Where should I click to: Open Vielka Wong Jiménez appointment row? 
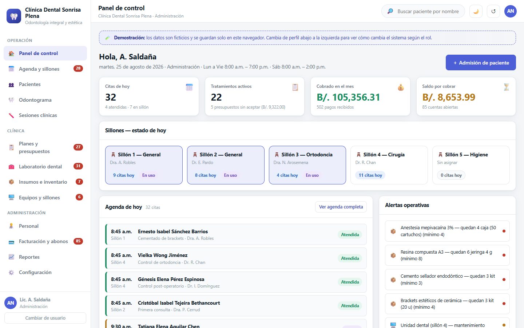[236, 258]
